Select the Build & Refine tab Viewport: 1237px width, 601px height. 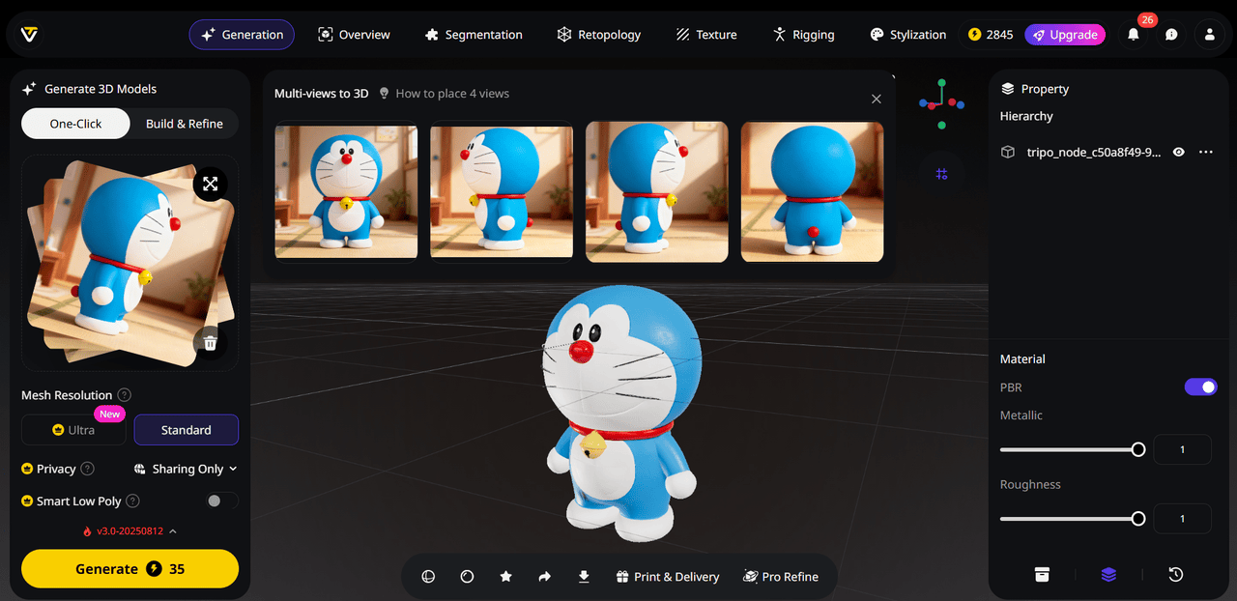coord(184,124)
